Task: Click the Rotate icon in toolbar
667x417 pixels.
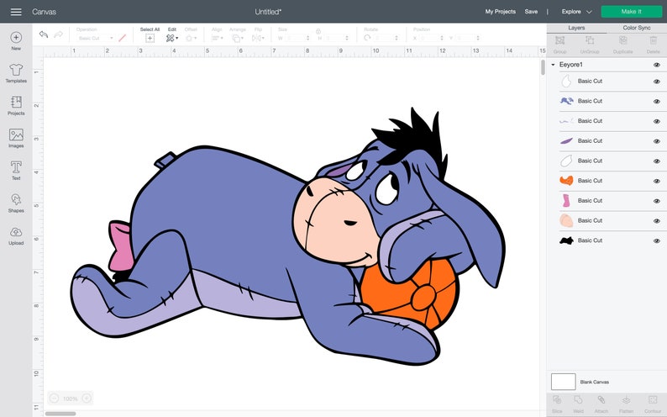Action: tap(367, 38)
